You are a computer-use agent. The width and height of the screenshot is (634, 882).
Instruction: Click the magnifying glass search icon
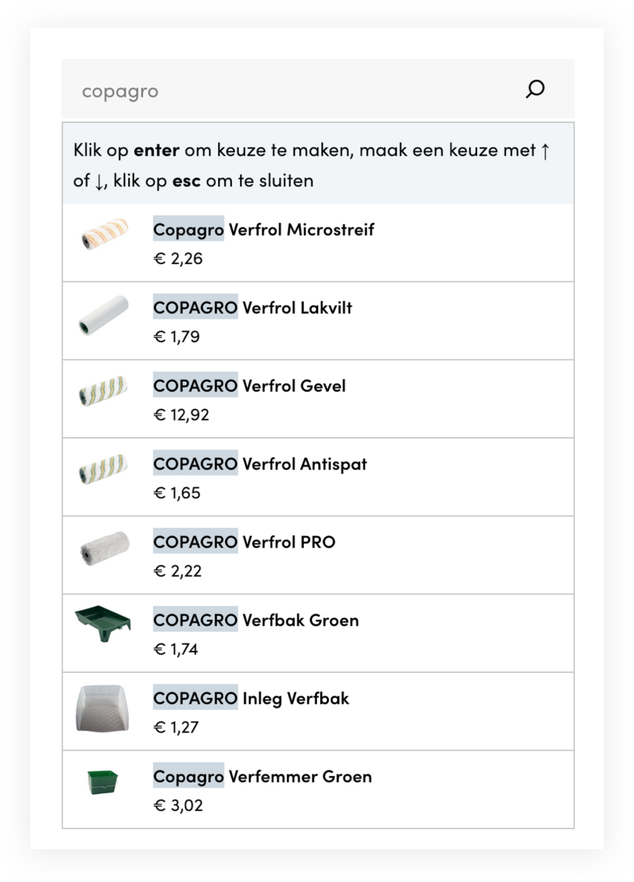[535, 89]
